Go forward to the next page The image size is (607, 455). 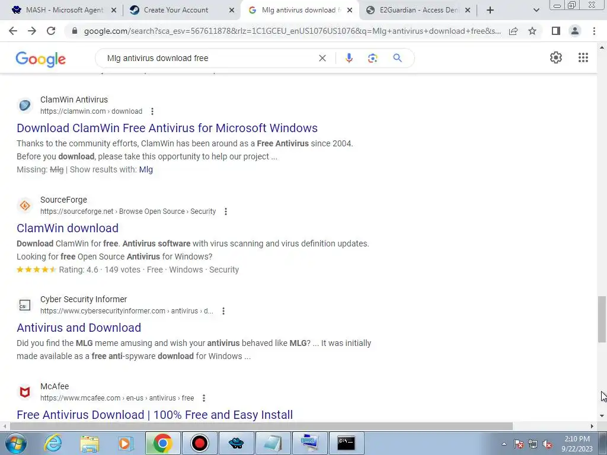32,31
